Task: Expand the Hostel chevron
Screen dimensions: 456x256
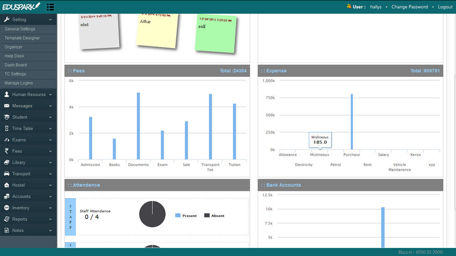Action: [x=50, y=185]
